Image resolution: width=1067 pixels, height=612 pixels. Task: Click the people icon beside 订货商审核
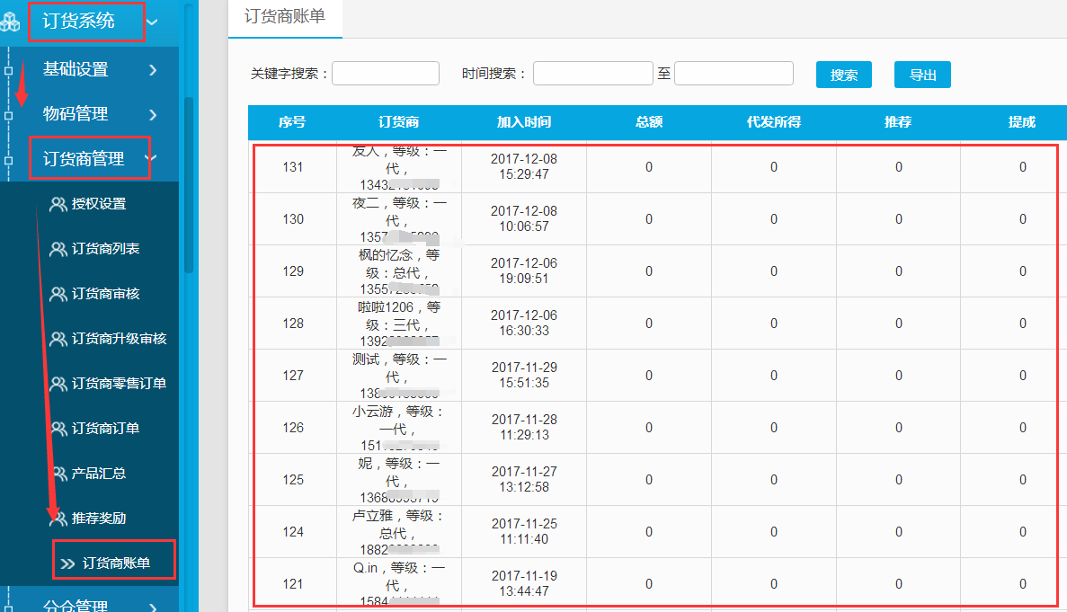(58, 294)
